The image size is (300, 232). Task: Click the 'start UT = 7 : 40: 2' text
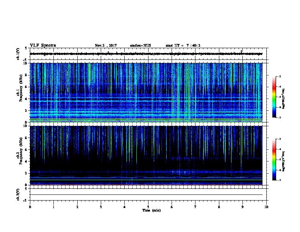tap(183, 45)
